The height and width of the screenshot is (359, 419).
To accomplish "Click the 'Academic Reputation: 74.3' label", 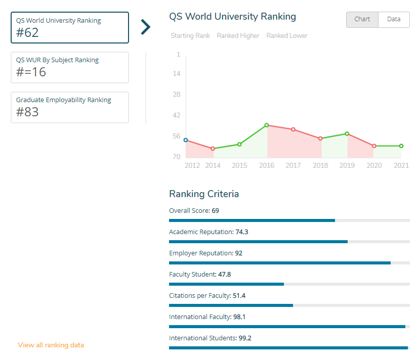I will click(x=208, y=232).
